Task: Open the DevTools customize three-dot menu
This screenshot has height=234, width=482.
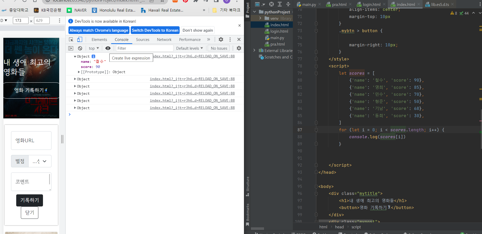Action: click(x=230, y=39)
